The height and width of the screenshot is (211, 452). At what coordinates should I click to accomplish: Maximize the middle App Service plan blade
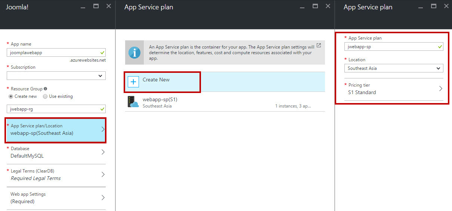pos(315,6)
